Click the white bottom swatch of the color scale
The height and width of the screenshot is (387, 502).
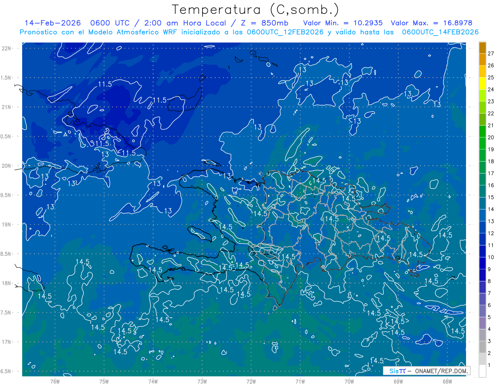pyautogui.click(x=482, y=371)
